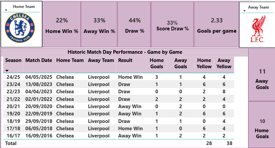Click the 10 Home Goals side card

click(x=262, y=125)
